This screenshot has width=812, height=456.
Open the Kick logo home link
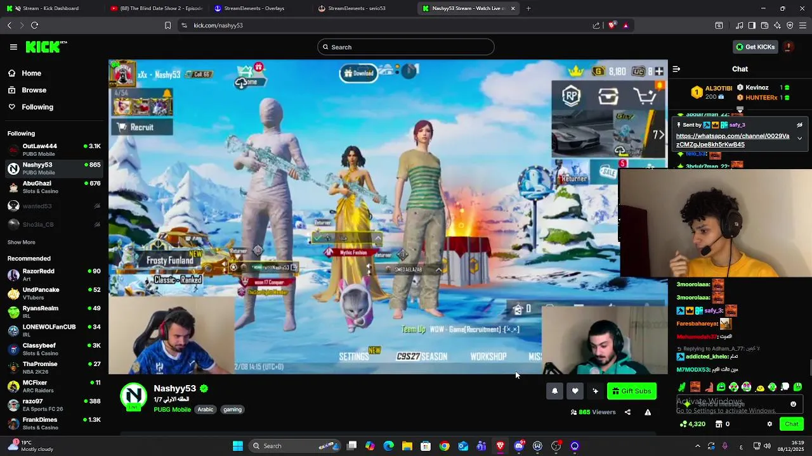pyautogui.click(x=46, y=47)
